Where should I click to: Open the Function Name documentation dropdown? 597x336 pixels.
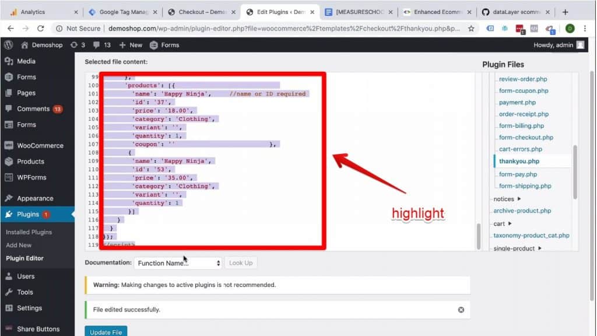coord(178,263)
